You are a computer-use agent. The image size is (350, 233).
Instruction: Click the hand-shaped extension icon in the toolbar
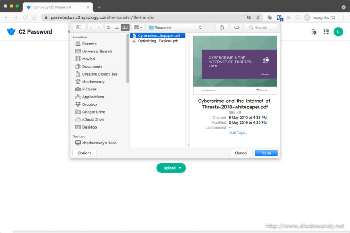[x=269, y=17]
